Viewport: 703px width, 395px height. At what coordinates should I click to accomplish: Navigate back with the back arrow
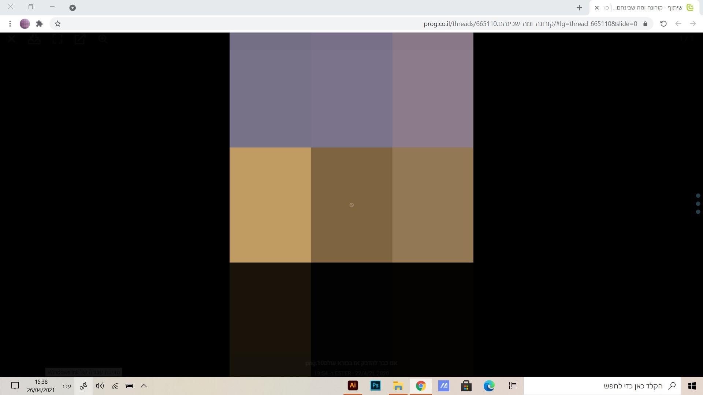[x=678, y=24]
